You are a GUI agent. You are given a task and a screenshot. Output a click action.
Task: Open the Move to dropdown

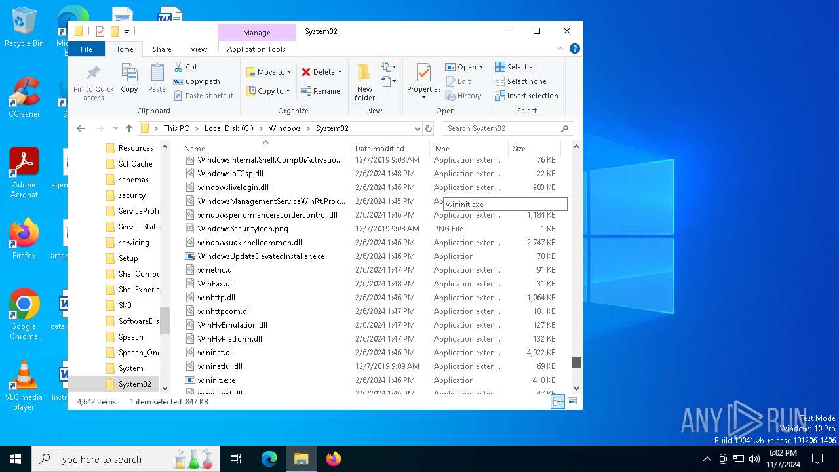pyautogui.click(x=269, y=72)
